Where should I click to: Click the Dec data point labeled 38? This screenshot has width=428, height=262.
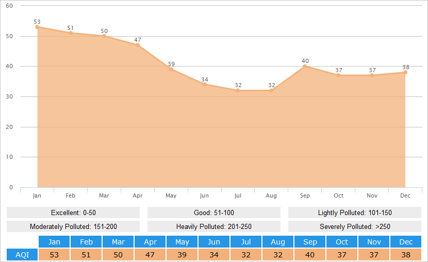tap(405, 72)
